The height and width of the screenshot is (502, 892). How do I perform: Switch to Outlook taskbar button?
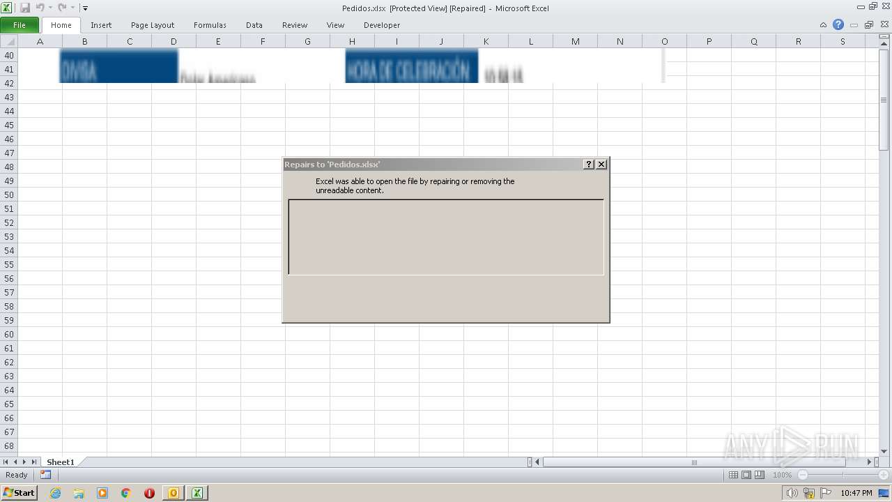pyautogui.click(x=174, y=493)
